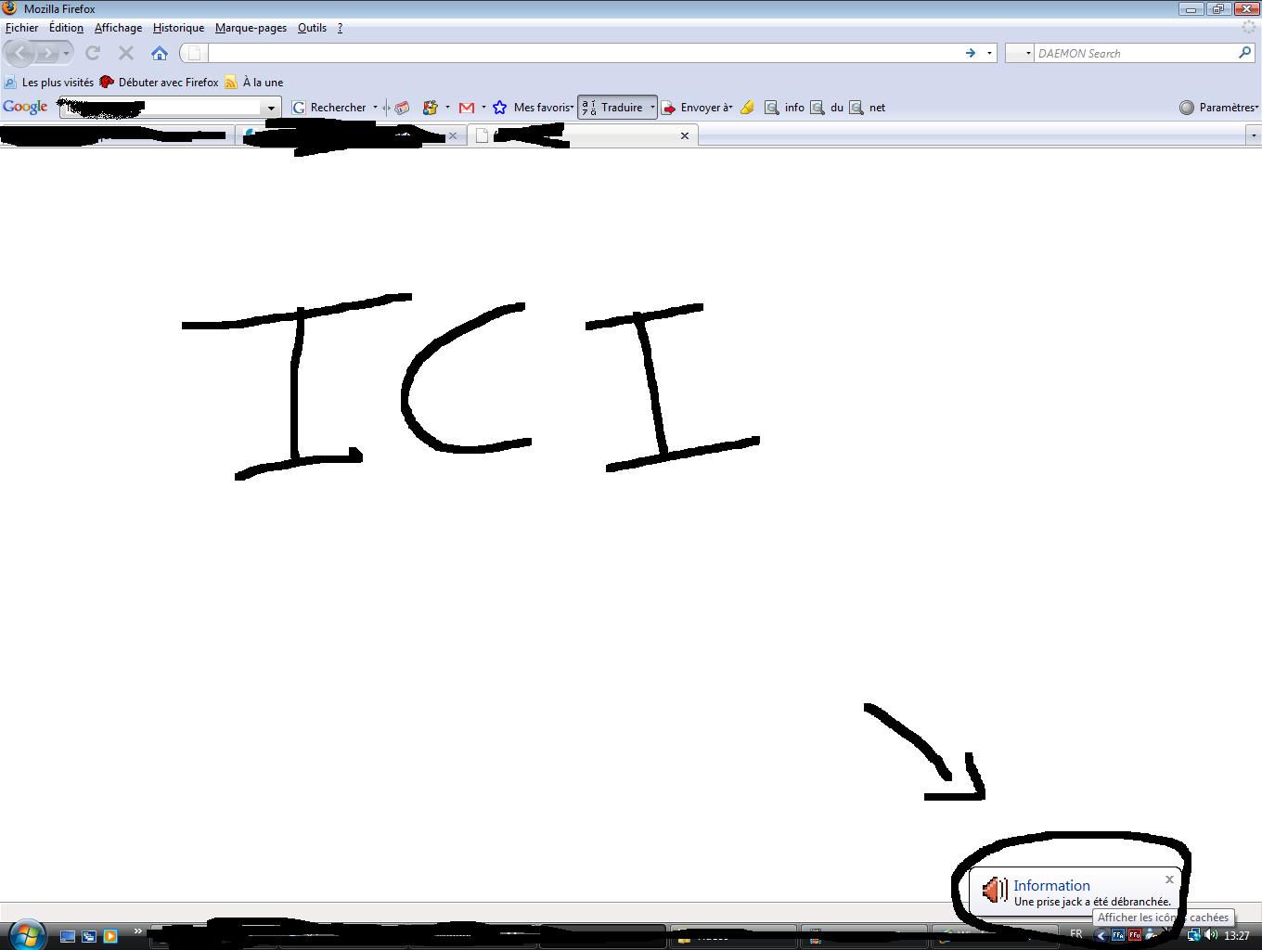
Task: Open the Windows Start orb
Action: 26,935
